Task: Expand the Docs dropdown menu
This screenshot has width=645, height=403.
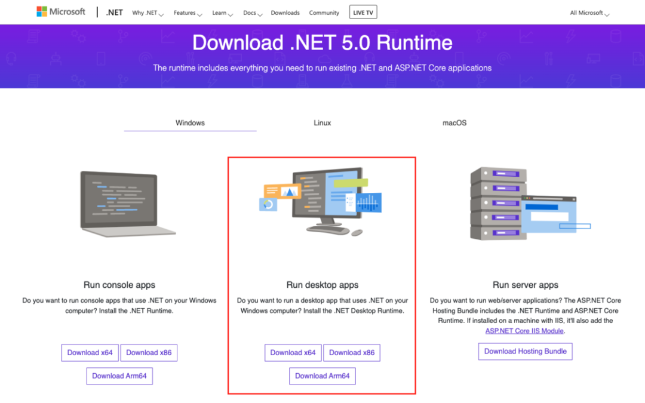Action: click(x=253, y=13)
